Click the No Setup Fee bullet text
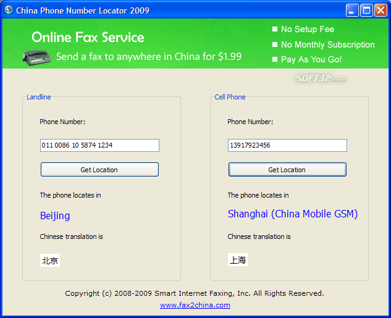Screen dimensions: 391x318 308,29
